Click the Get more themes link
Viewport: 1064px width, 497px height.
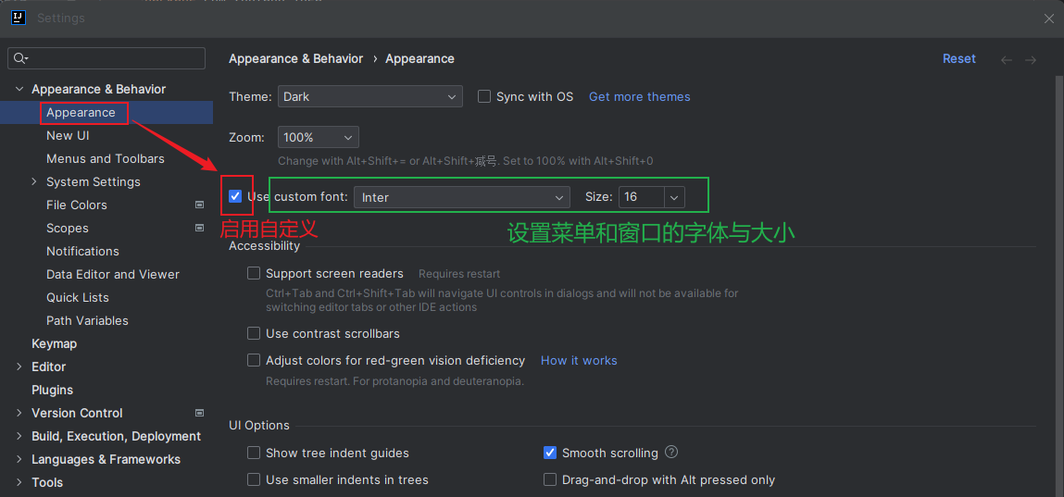[x=639, y=96]
